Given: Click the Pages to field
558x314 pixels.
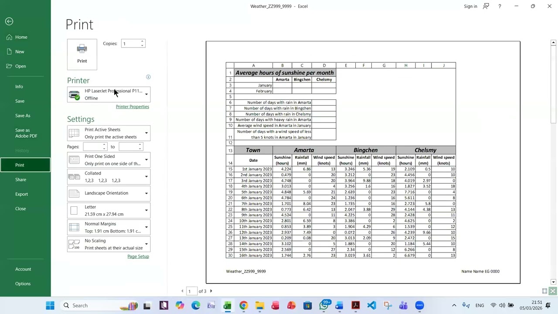Looking at the screenshot, I should 128,147.
